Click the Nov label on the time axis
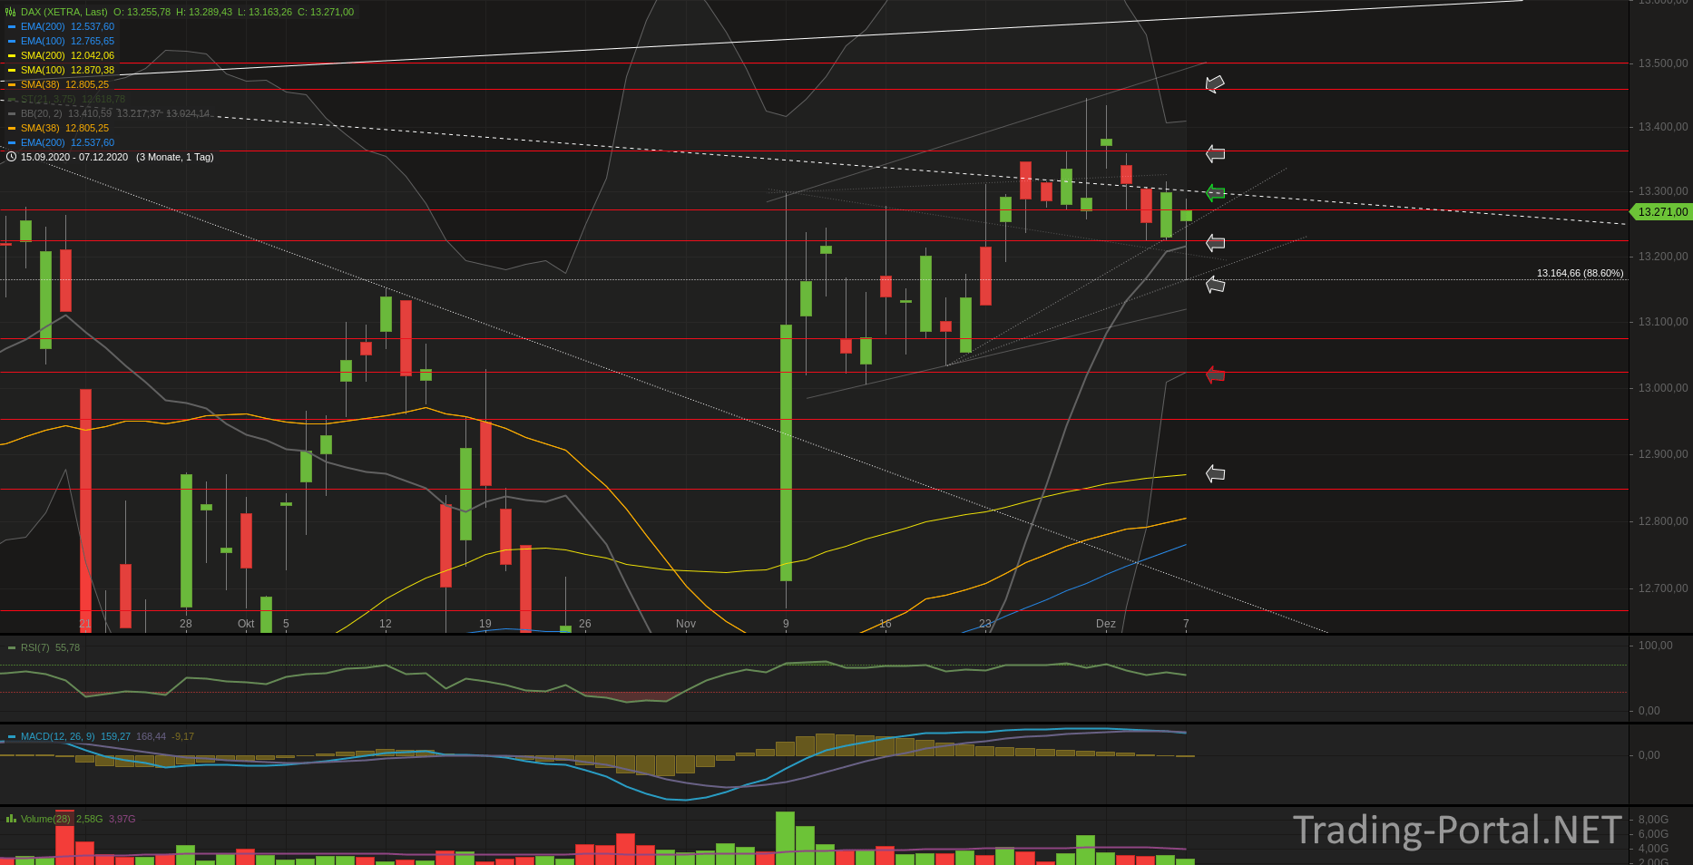The height and width of the screenshot is (865, 1693). (x=686, y=624)
